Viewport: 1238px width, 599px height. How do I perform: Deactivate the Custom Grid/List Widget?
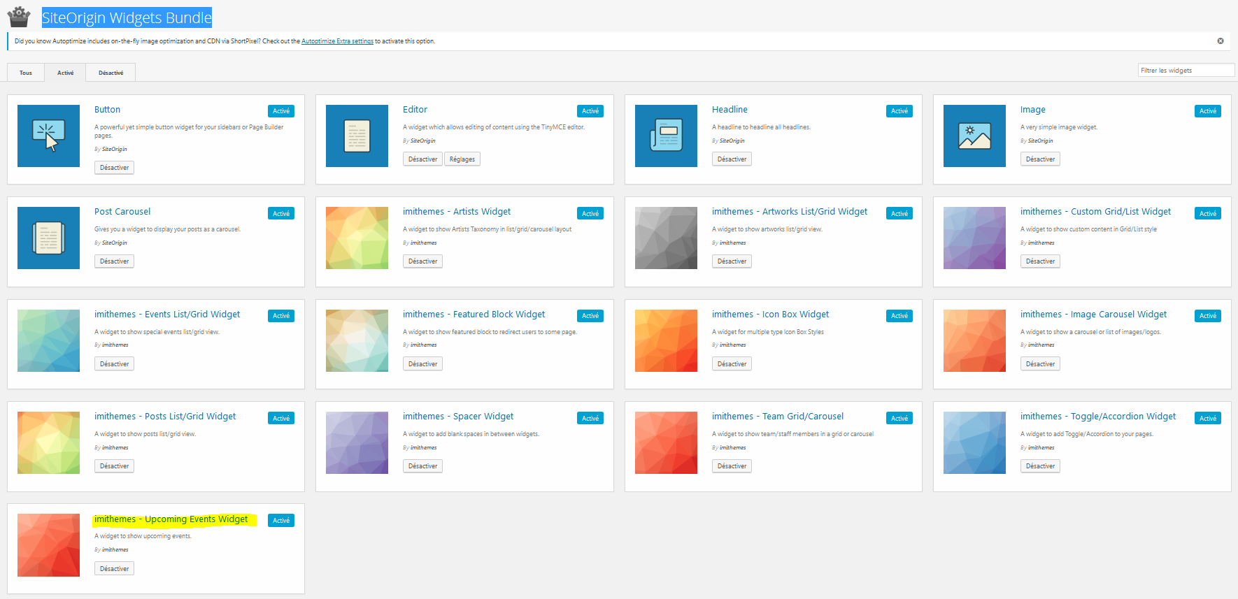point(1040,261)
